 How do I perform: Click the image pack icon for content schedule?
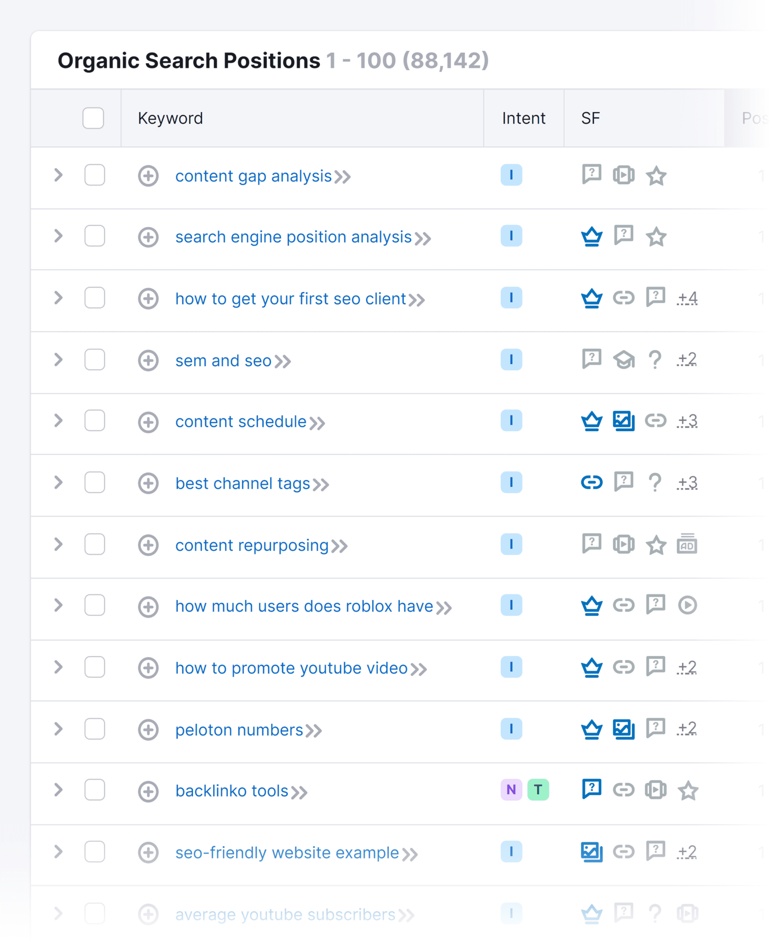pyautogui.click(x=624, y=421)
